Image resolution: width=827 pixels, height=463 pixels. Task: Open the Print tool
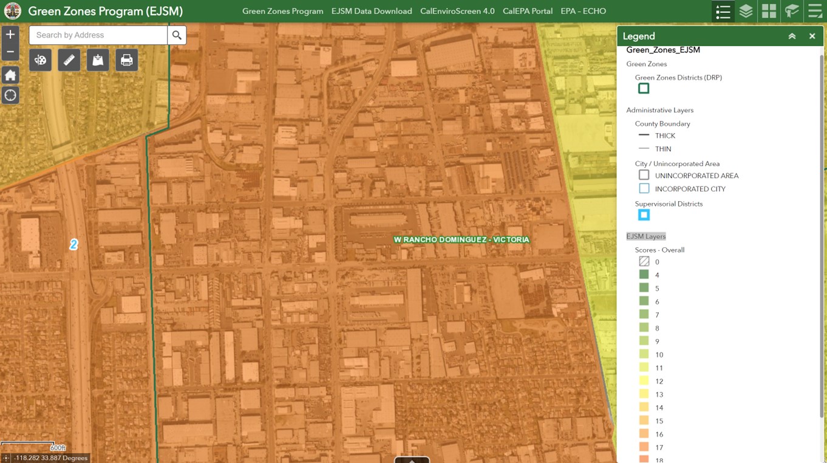pyautogui.click(x=126, y=60)
